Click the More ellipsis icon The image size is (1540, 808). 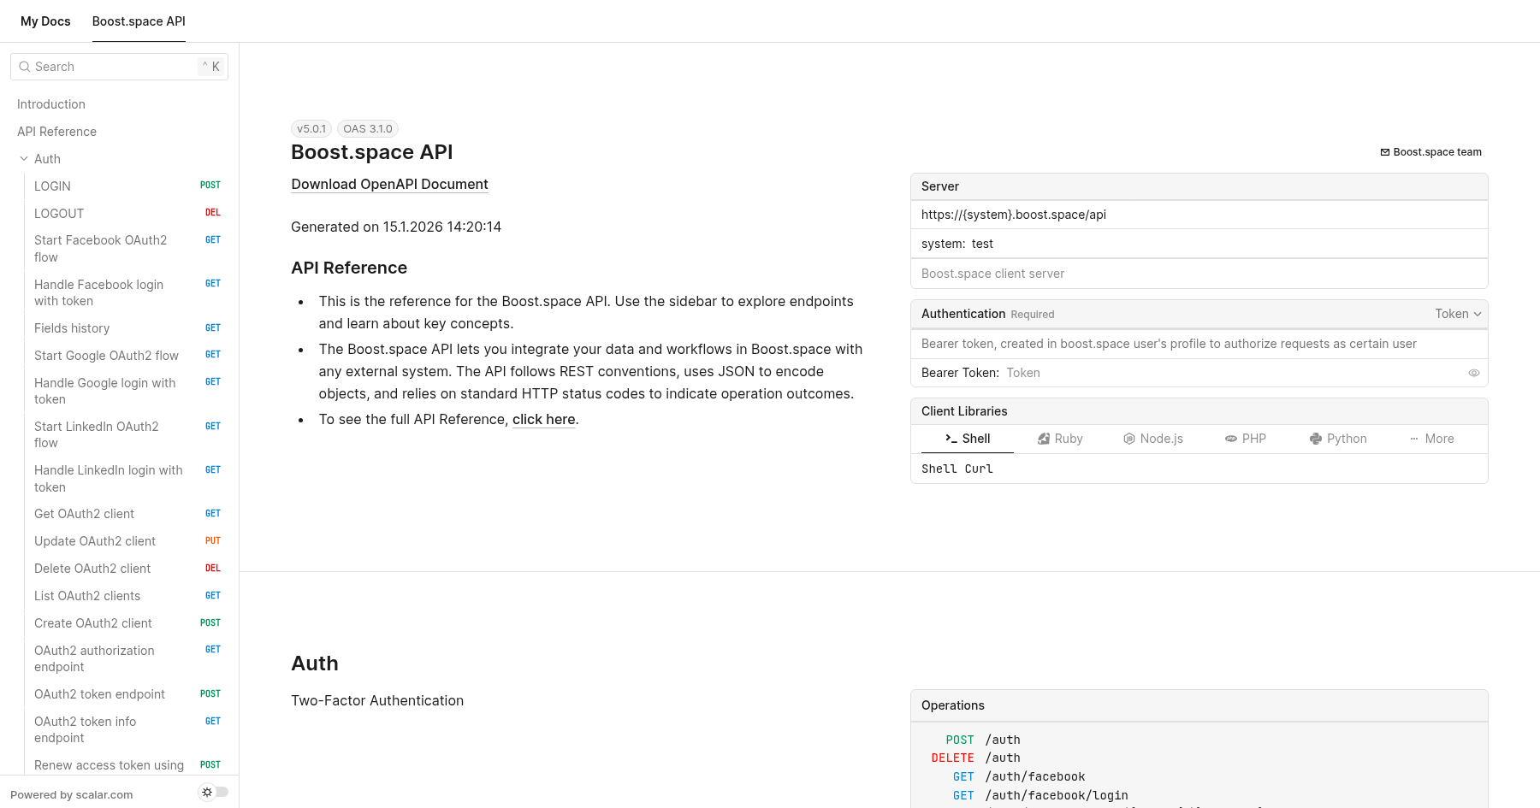click(1414, 439)
